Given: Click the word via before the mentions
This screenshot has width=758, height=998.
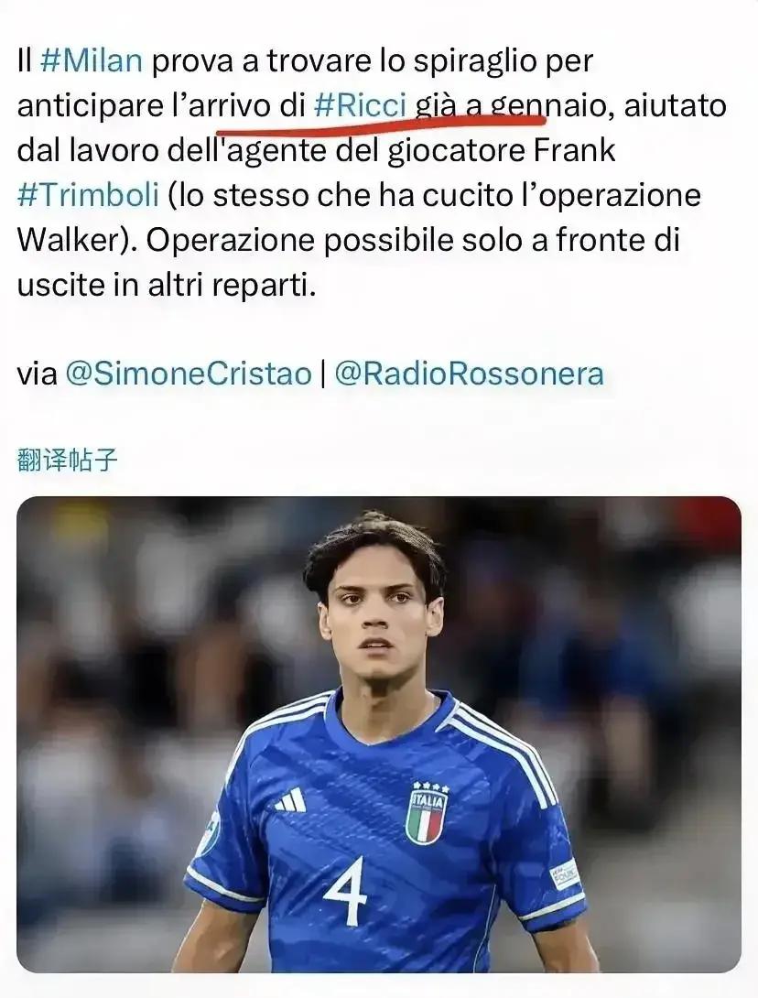Looking at the screenshot, I should 38,374.
